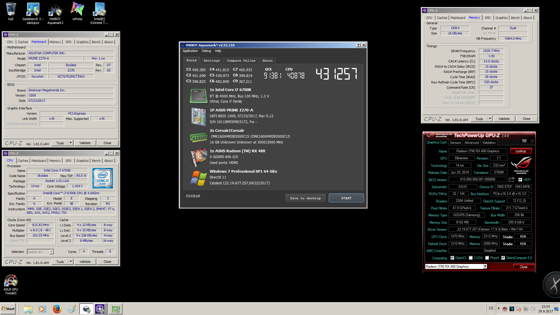The image size is (560, 315).
Task: Show hidden tray icons arrow
Action: click(498, 309)
